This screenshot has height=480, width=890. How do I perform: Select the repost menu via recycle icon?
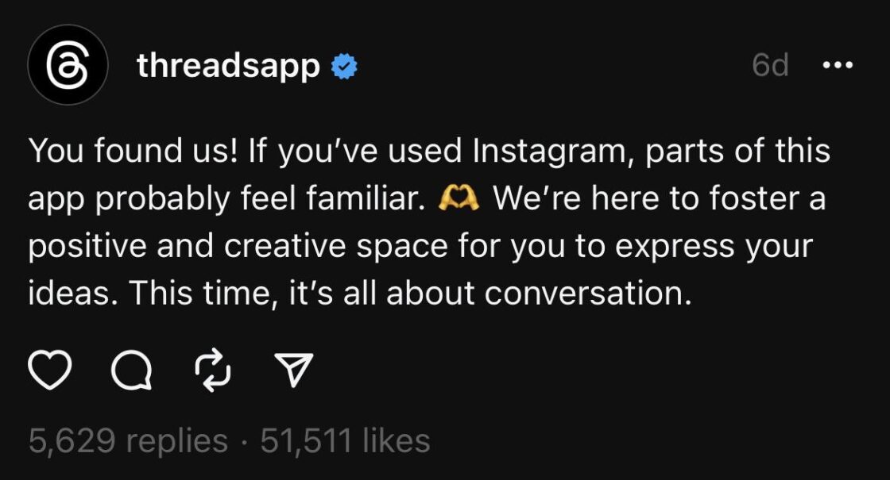[213, 370]
